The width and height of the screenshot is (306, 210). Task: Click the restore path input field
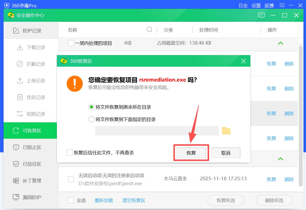pos(157,131)
